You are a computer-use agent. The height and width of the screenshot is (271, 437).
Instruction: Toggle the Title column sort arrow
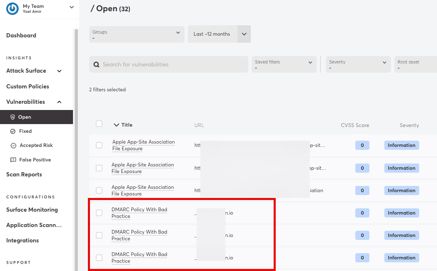point(116,125)
